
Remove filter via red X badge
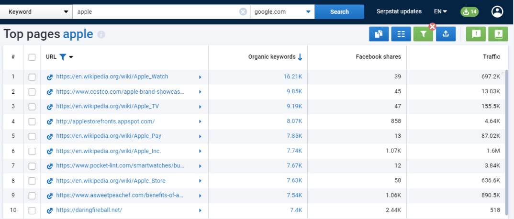pos(432,27)
